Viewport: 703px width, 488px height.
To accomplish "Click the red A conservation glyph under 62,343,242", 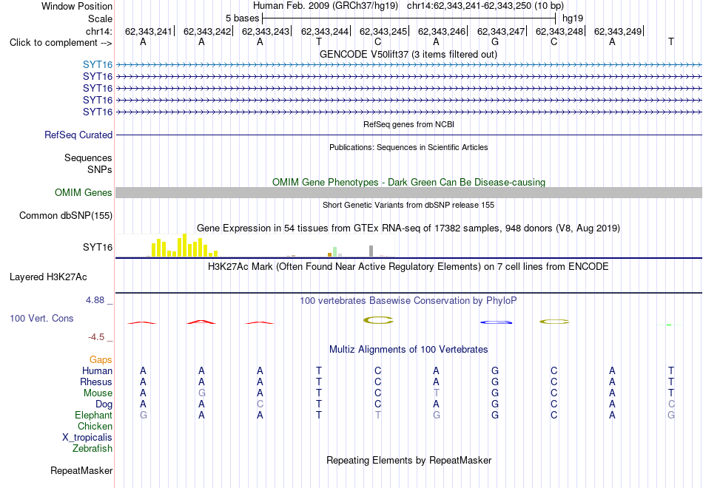I will pyautogui.click(x=201, y=322).
